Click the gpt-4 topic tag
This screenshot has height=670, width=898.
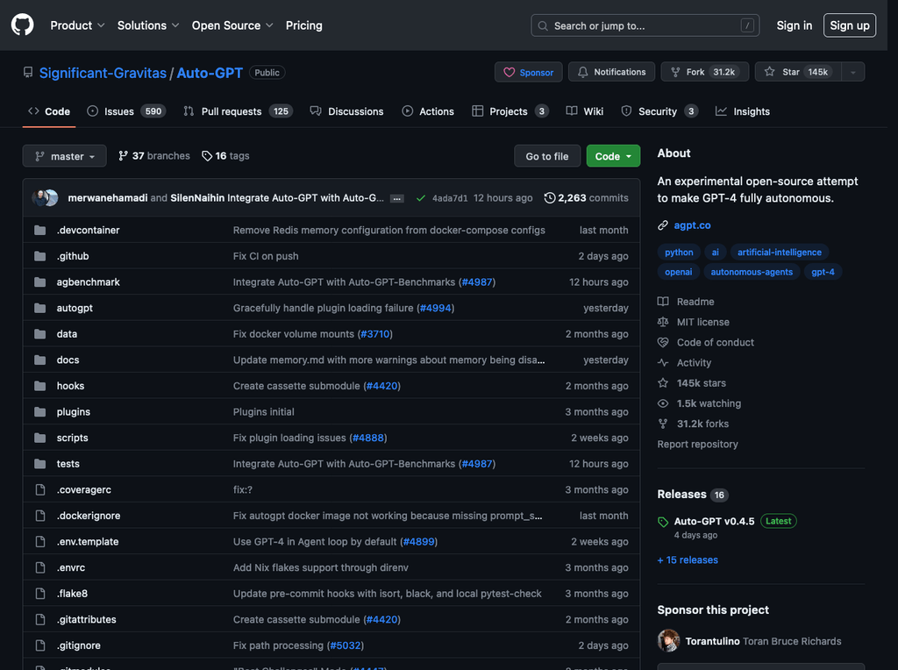(x=823, y=272)
